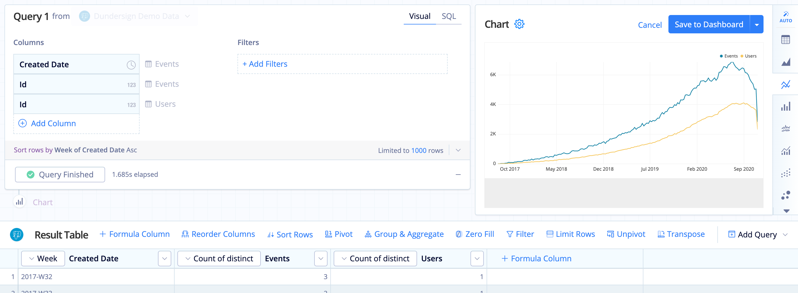Click Add Column plus icon
The height and width of the screenshot is (293, 798).
coord(23,123)
